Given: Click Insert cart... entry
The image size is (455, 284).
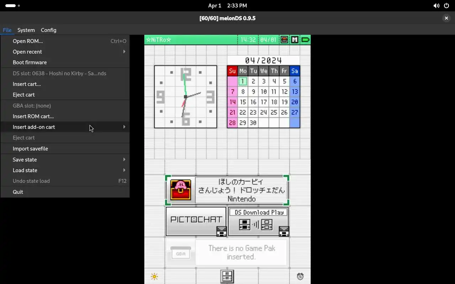Looking at the screenshot, I should pos(65,84).
